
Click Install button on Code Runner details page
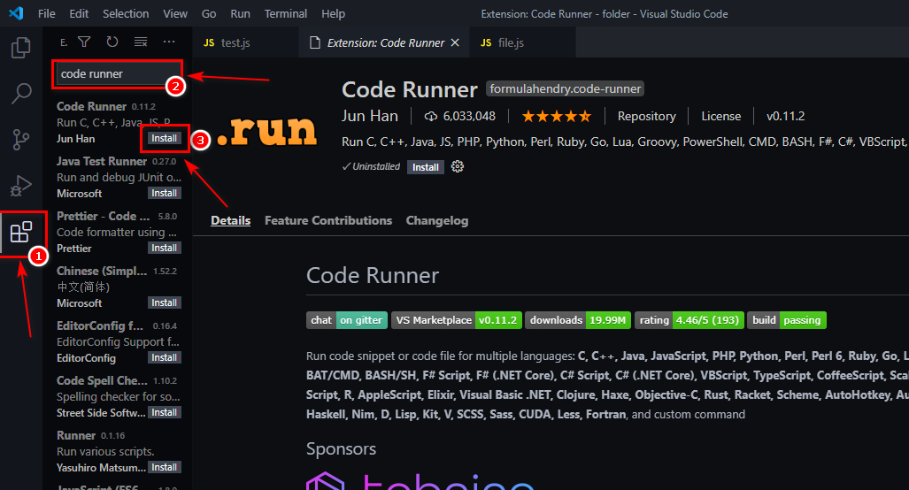426,167
